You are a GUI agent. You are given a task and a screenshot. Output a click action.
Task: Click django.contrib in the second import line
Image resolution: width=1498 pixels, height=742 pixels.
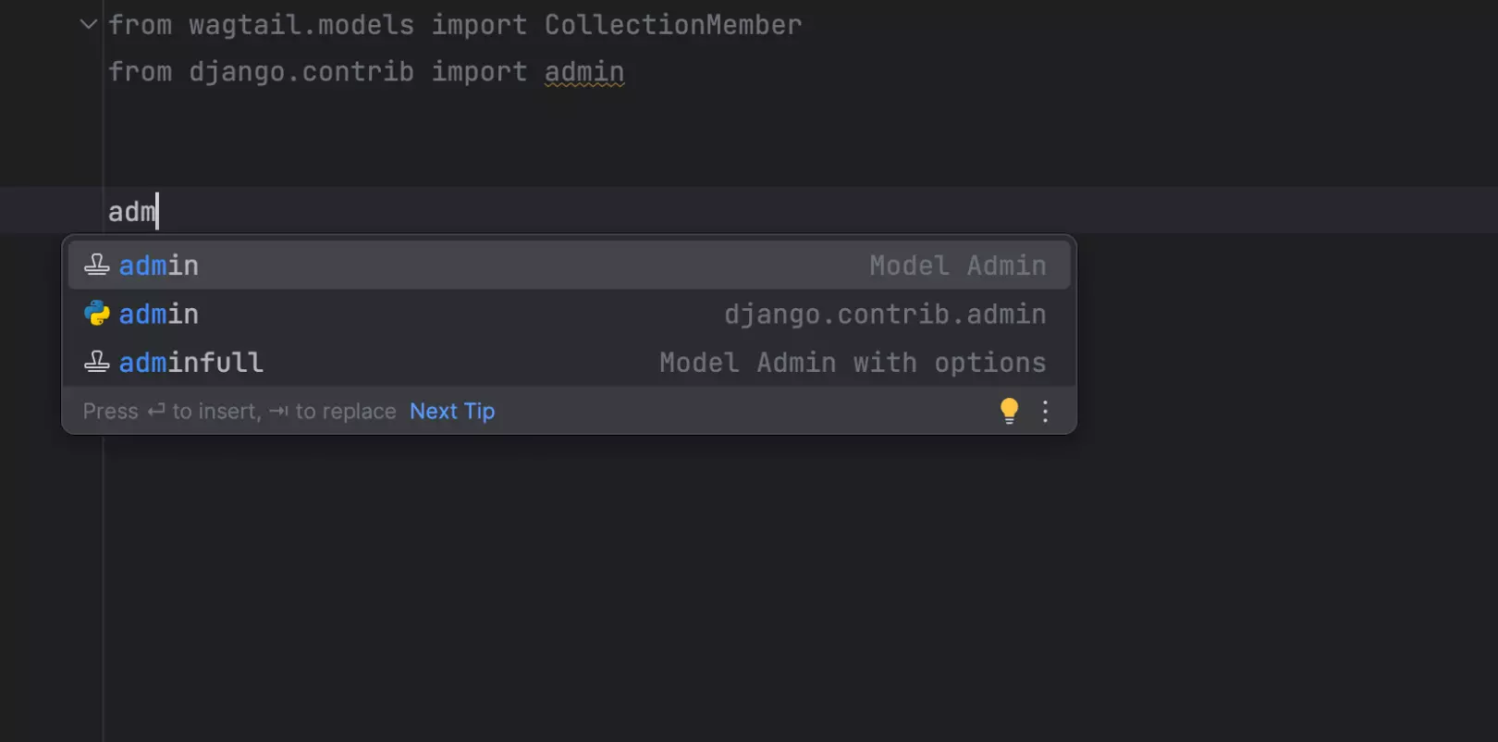click(301, 72)
